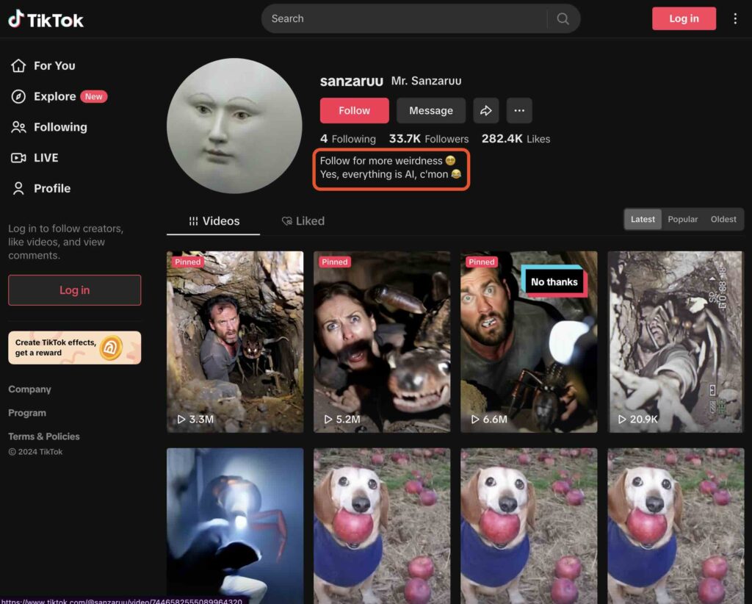
Task: Switch to the Liked tab
Action: coord(303,221)
